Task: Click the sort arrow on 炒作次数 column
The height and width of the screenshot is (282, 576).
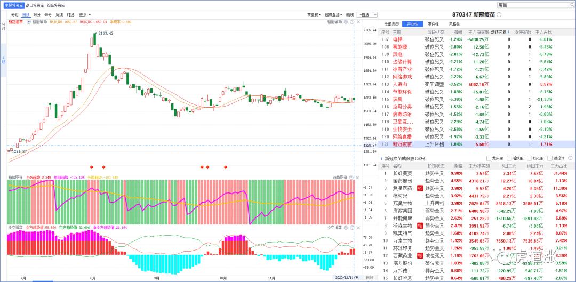Action: click(508, 31)
